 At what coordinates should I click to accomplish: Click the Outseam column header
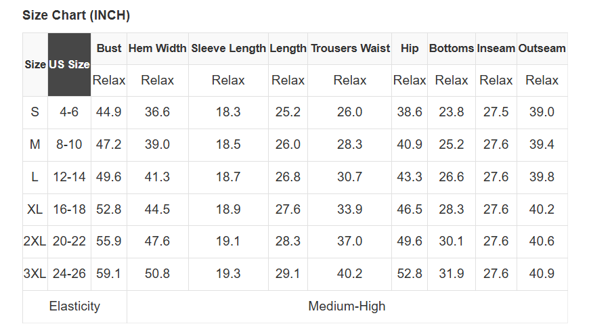pyautogui.click(x=542, y=49)
